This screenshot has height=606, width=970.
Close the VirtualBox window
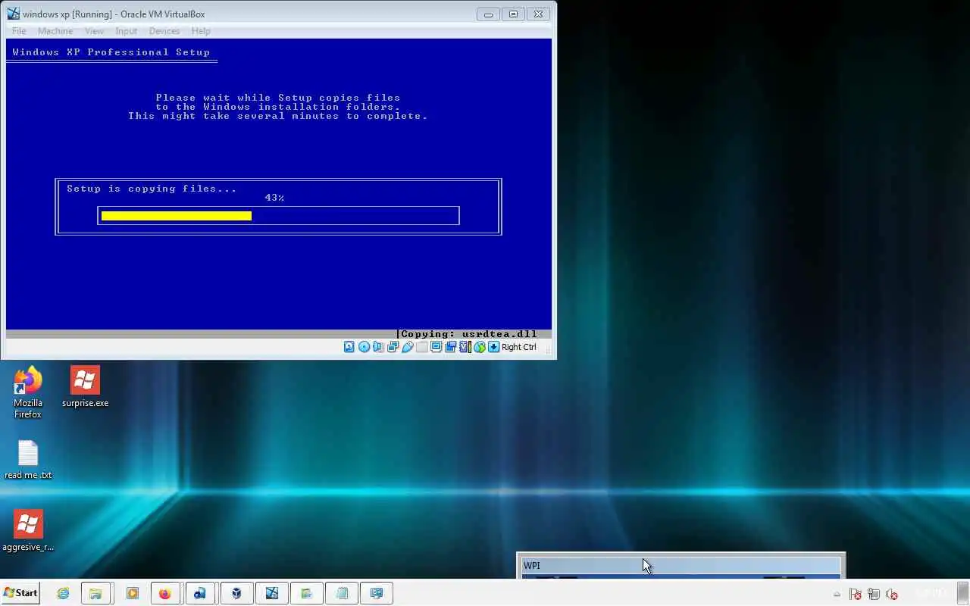click(x=538, y=14)
